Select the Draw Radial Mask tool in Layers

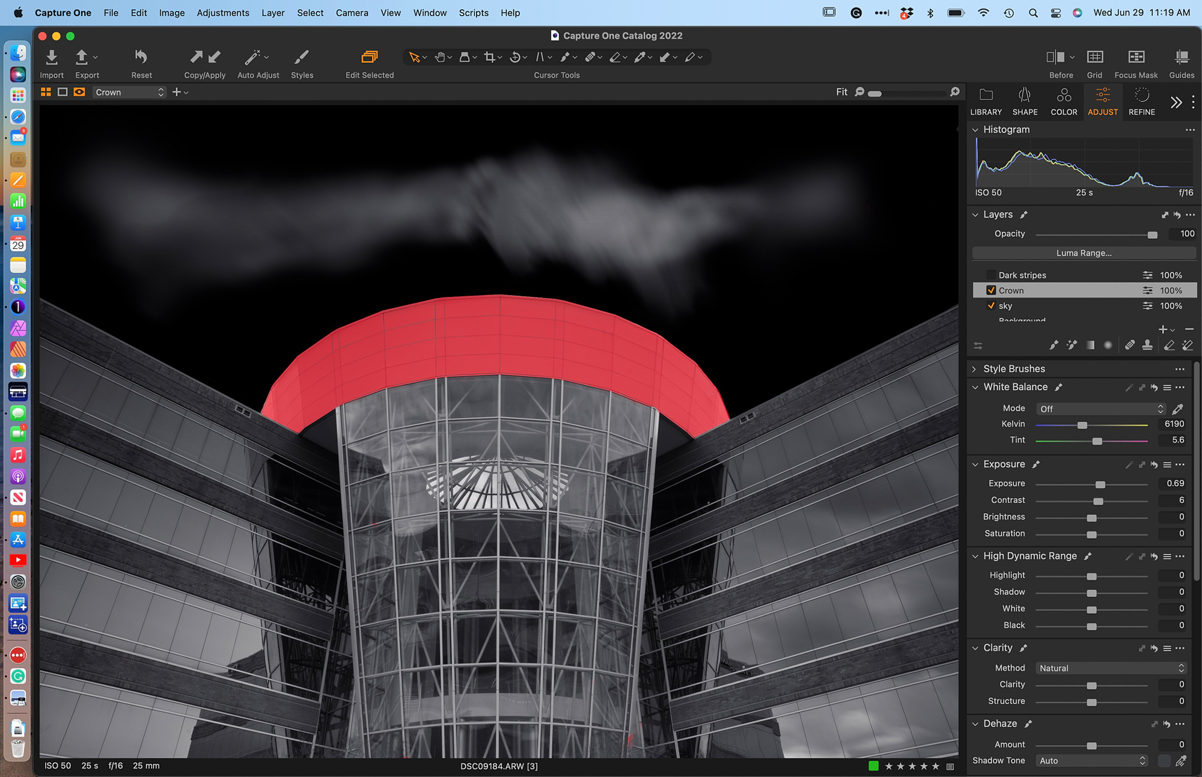point(1108,345)
